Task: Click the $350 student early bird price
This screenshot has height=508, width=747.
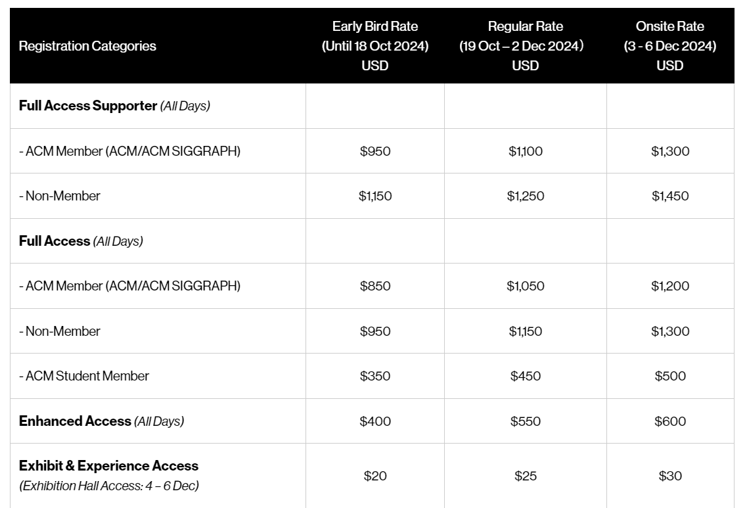Action: click(x=375, y=376)
